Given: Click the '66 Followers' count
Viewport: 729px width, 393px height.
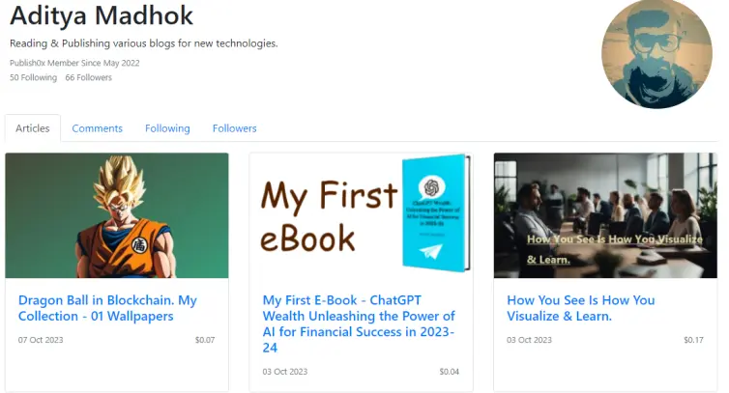Looking at the screenshot, I should [x=88, y=77].
